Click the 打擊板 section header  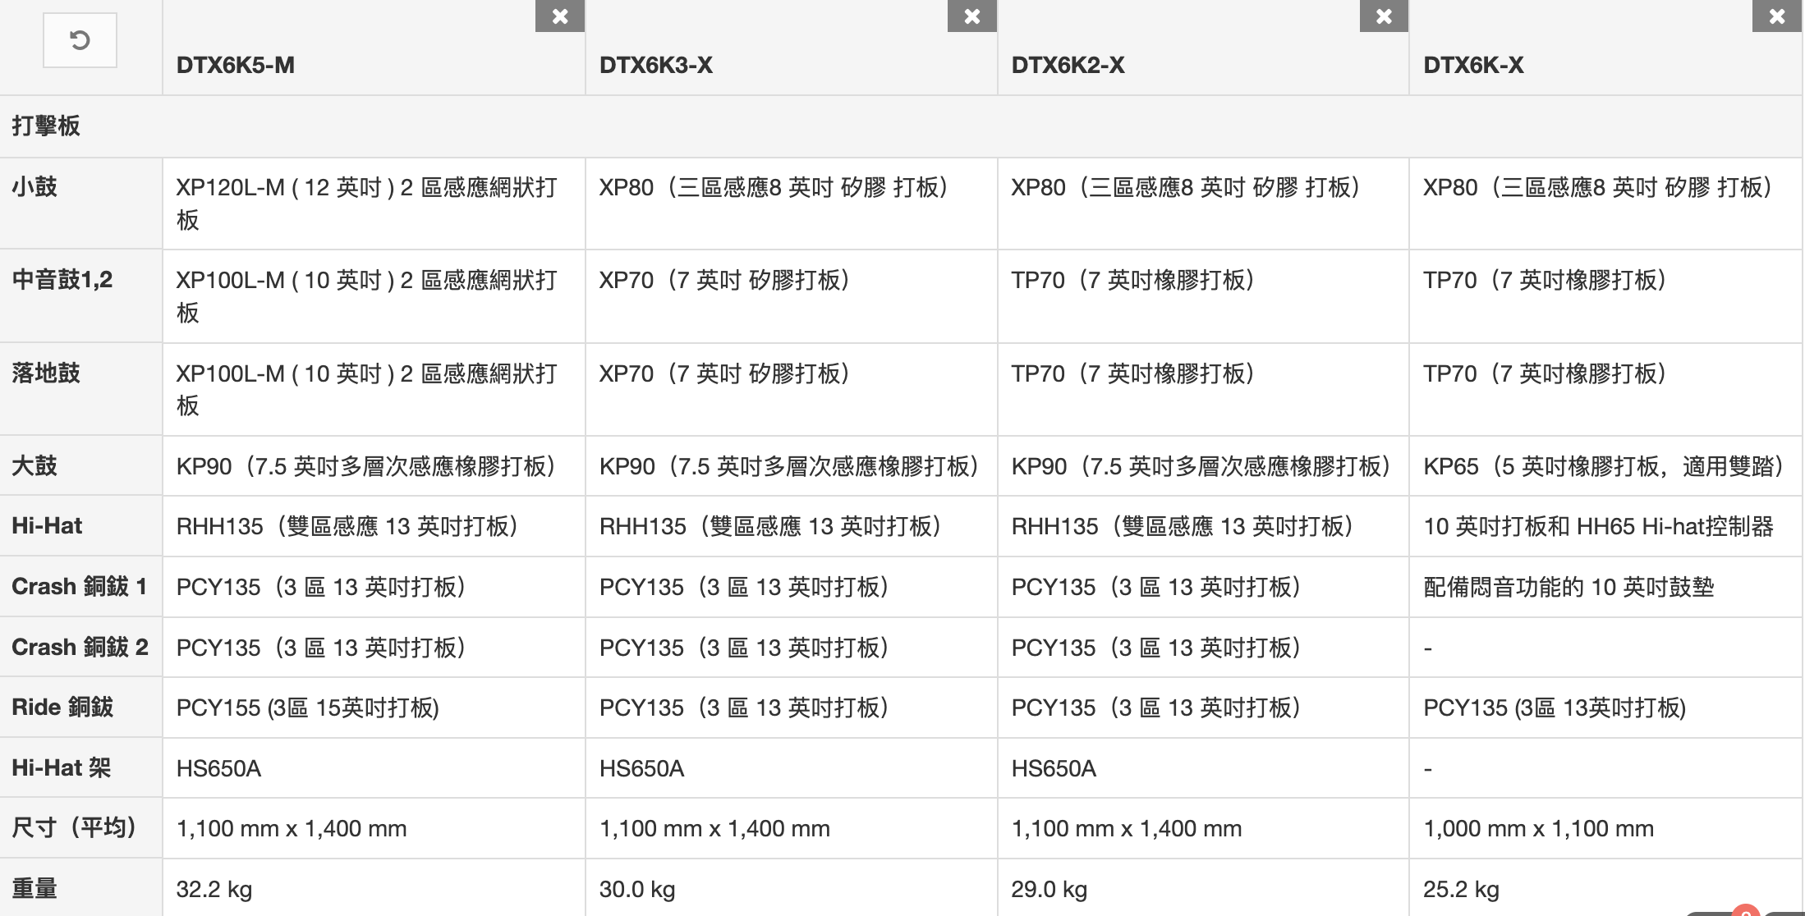pyautogui.click(x=46, y=126)
